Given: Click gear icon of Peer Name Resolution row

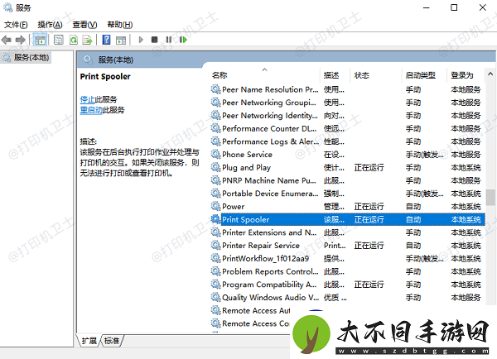Looking at the screenshot, I should 216,89.
